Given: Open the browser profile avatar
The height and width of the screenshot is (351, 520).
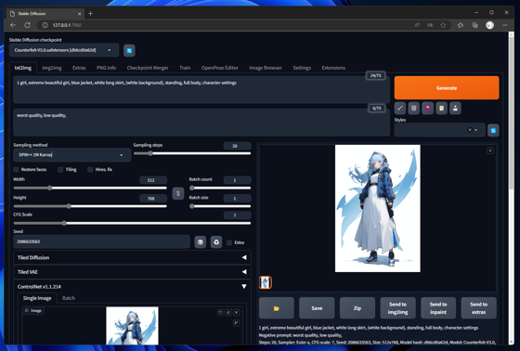Looking at the screenshot, I should click(x=490, y=25).
